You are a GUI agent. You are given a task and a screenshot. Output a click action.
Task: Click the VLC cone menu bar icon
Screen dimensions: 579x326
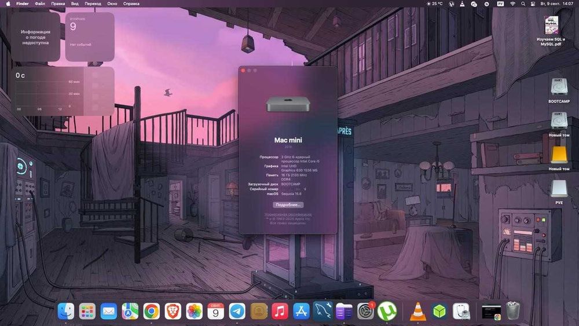[x=462, y=3]
